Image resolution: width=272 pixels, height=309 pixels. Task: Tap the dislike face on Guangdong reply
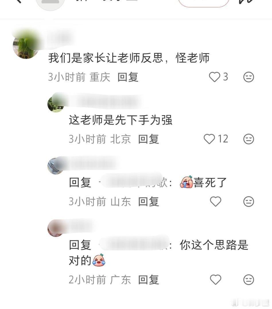tap(249, 280)
